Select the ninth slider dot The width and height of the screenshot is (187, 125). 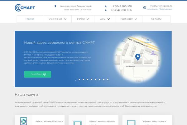coord(108,80)
